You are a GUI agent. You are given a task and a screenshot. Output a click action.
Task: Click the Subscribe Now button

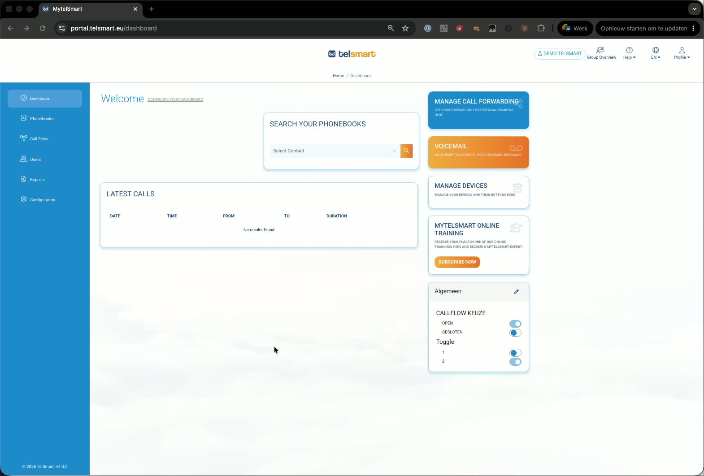coord(457,262)
